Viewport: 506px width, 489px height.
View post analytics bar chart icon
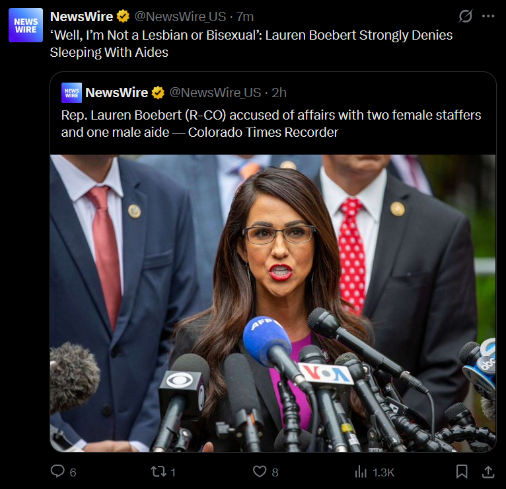361,472
